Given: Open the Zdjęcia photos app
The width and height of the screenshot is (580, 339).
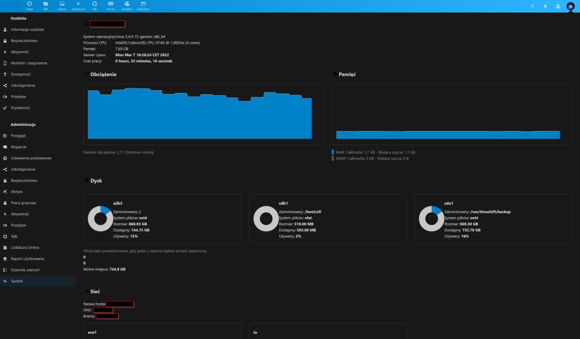Looking at the screenshot, I should point(62,6).
